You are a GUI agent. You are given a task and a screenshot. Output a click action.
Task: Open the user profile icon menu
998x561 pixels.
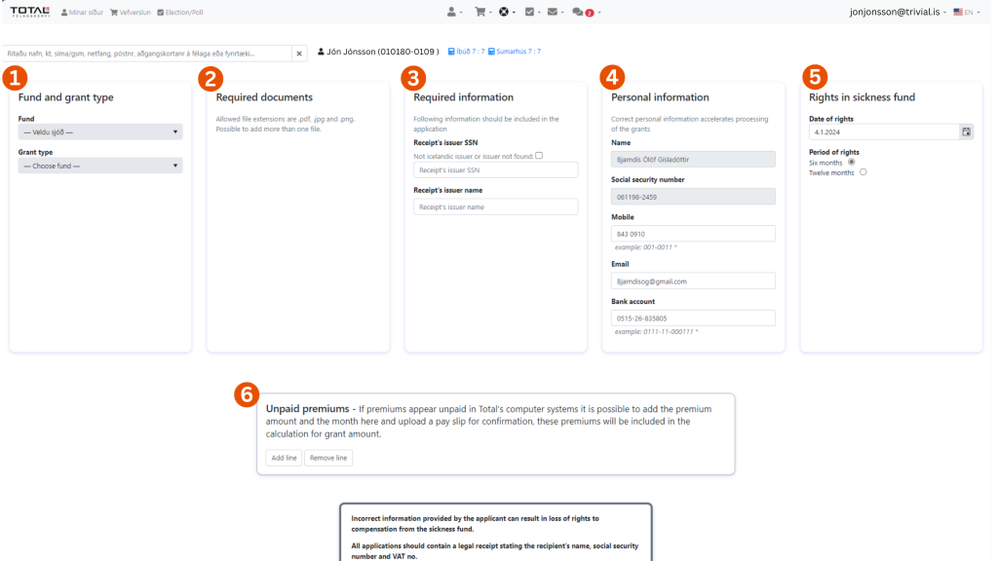(x=454, y=12)
